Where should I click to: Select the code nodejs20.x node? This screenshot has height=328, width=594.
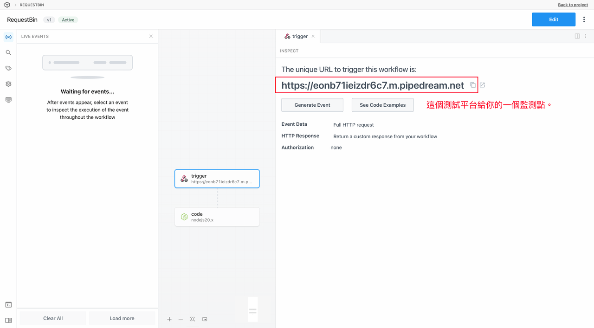pyautogui.click(x=217, y=217)
